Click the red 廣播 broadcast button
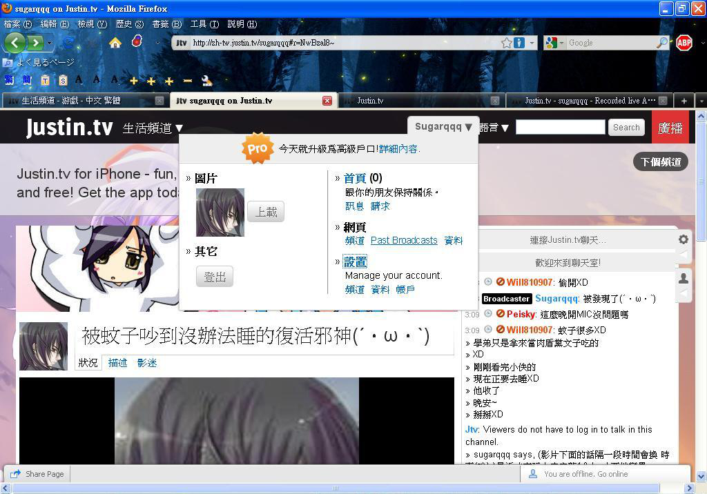This screenshot has height=494, width=707. pyautogui.click(x=670, y=128)
